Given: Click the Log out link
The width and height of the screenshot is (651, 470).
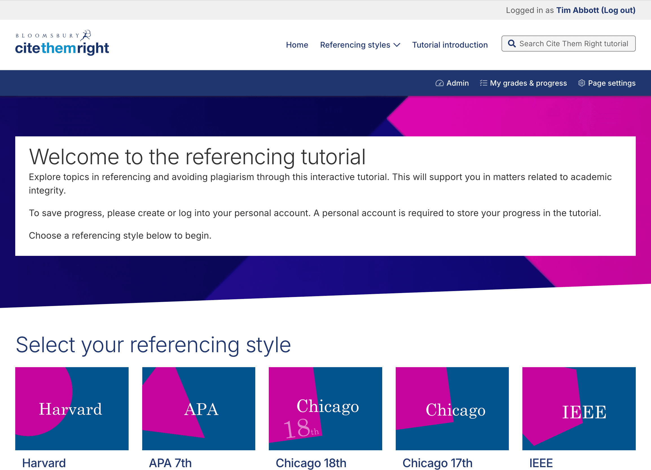Looking at the screenshot, I should pyautogui.click(x=618, y=10).
